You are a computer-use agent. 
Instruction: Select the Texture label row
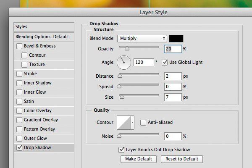[x=44, y=65]
